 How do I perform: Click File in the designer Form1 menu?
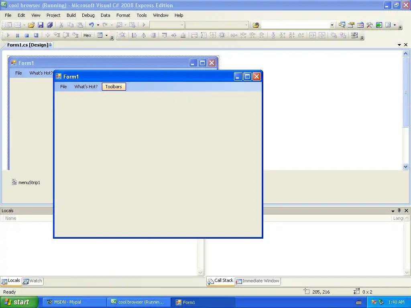18,73
